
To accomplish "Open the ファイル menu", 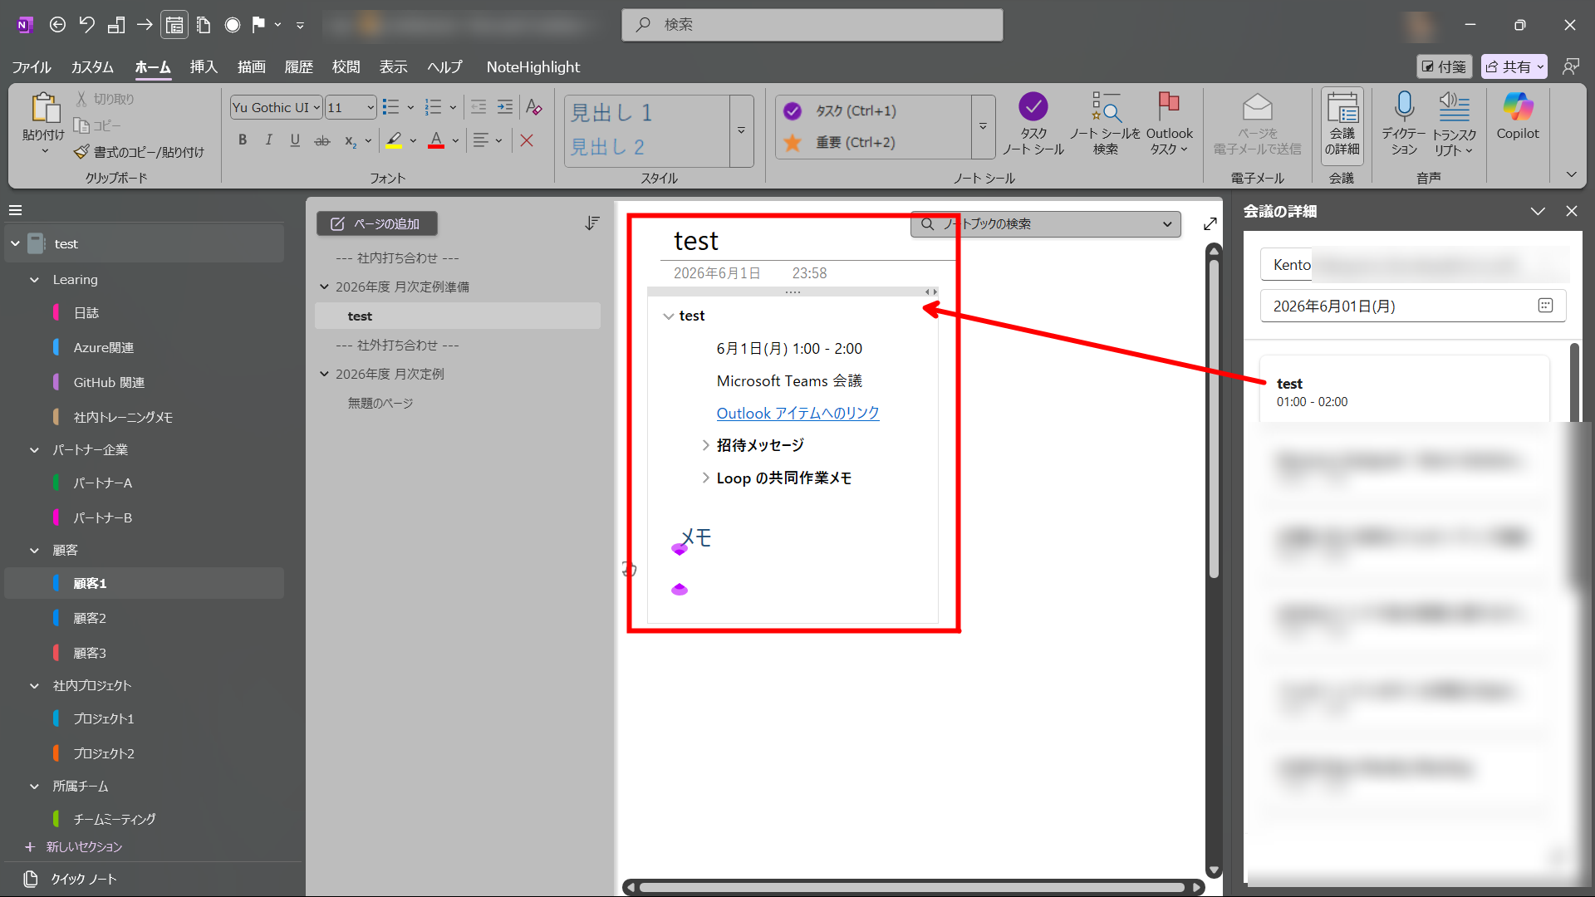I will [x=32, y=67].
